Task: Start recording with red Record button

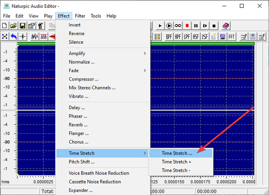Action: coord(187,26)
